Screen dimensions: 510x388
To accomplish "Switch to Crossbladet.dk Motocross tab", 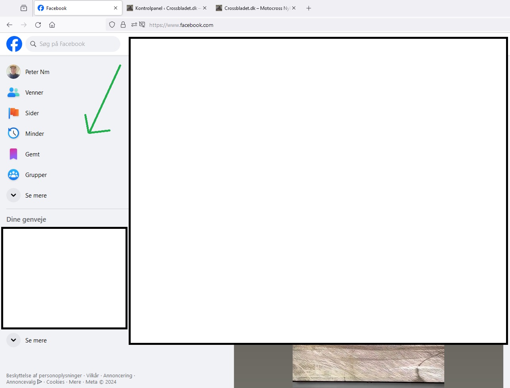I will point(255,8).
